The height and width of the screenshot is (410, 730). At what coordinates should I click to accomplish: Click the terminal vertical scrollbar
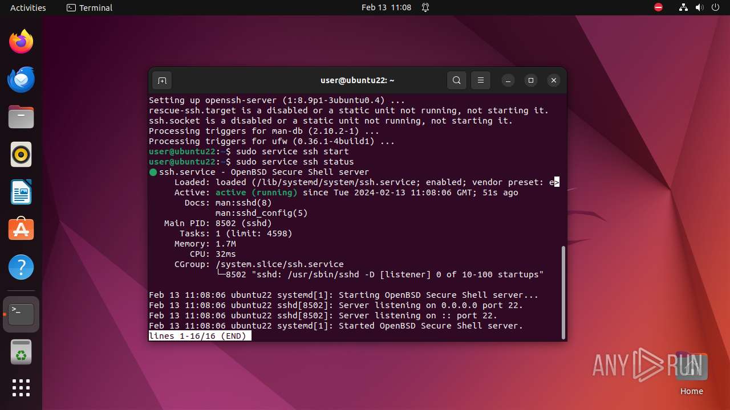[x=563, y=292]
